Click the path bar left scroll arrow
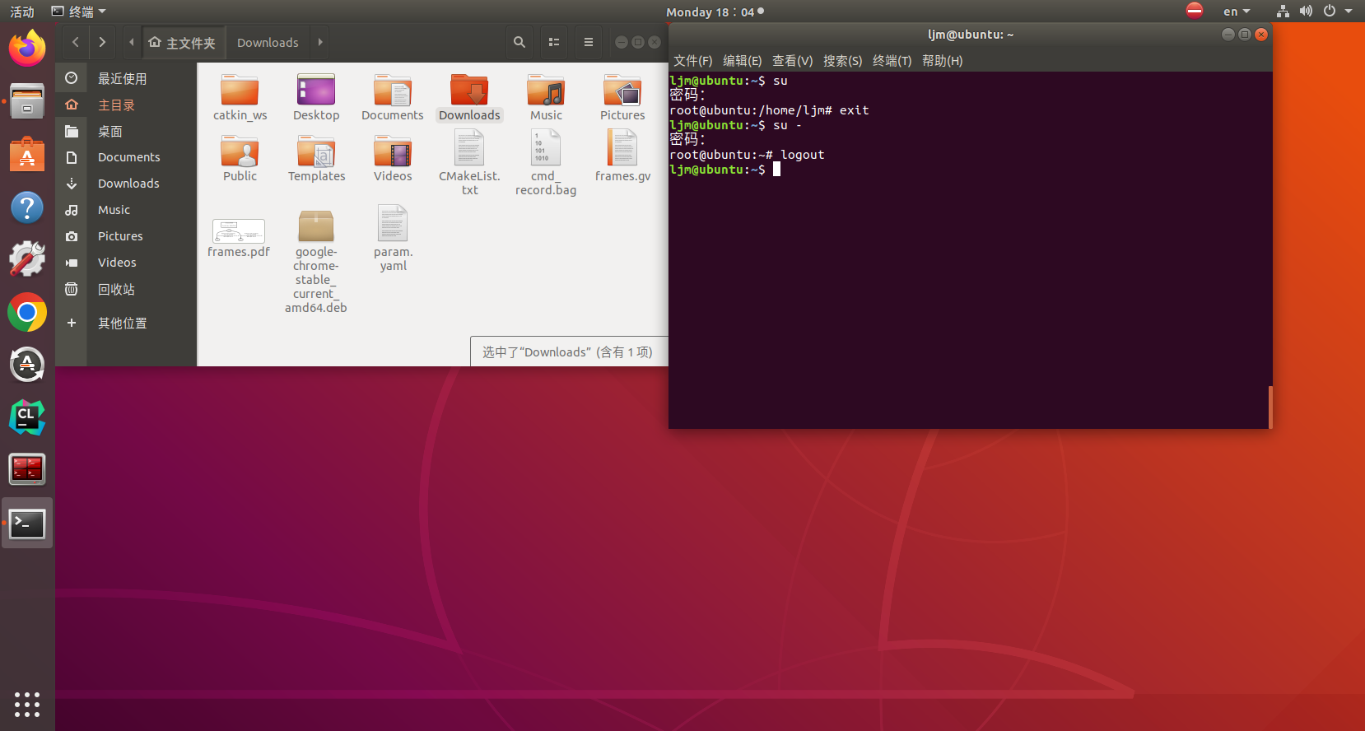Screen dimensions: 1365x731 click(x=132, y=42)
